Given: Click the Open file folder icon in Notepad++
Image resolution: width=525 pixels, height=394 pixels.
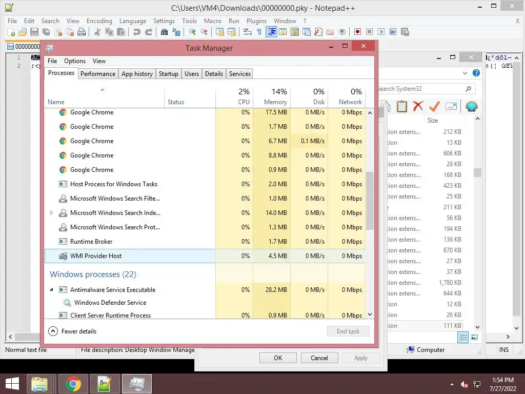Looking at the screenshot, I should (23, 32).
